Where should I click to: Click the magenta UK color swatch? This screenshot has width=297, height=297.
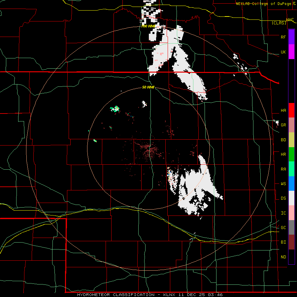point(291,52)
